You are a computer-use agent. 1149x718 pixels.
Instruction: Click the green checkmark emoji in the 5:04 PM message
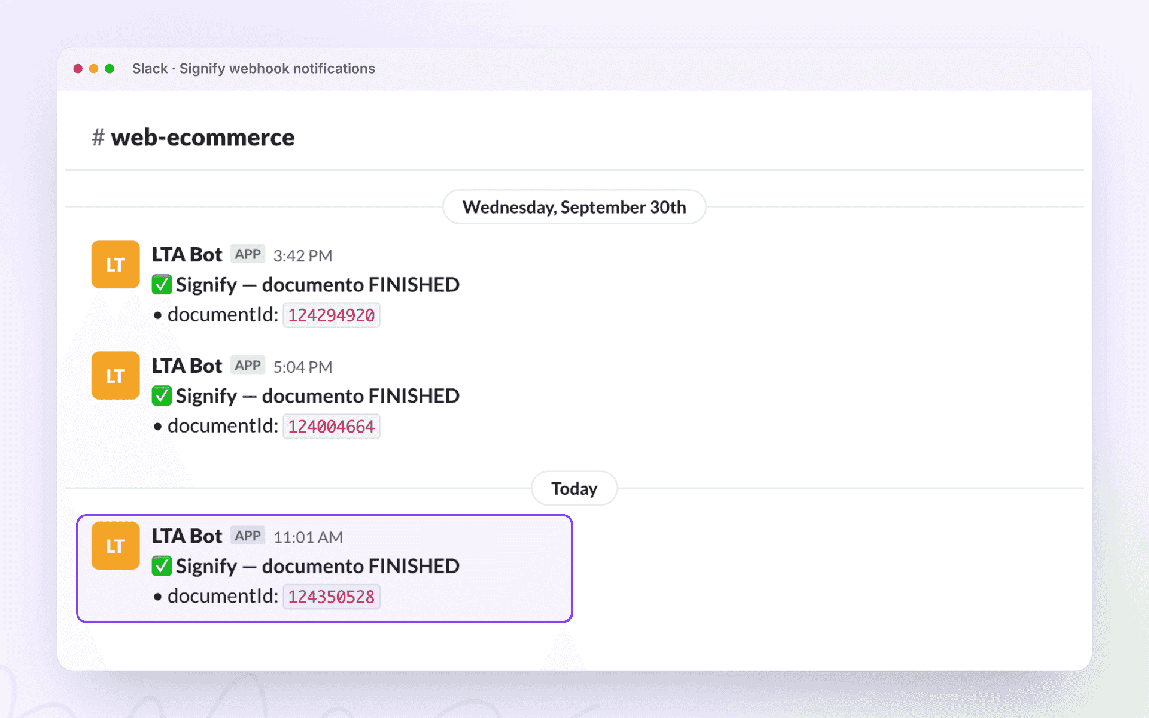(162, 396)
